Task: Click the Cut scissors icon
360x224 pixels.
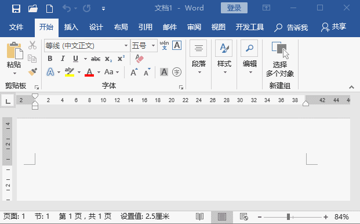Action: click(x=32, y=45)
